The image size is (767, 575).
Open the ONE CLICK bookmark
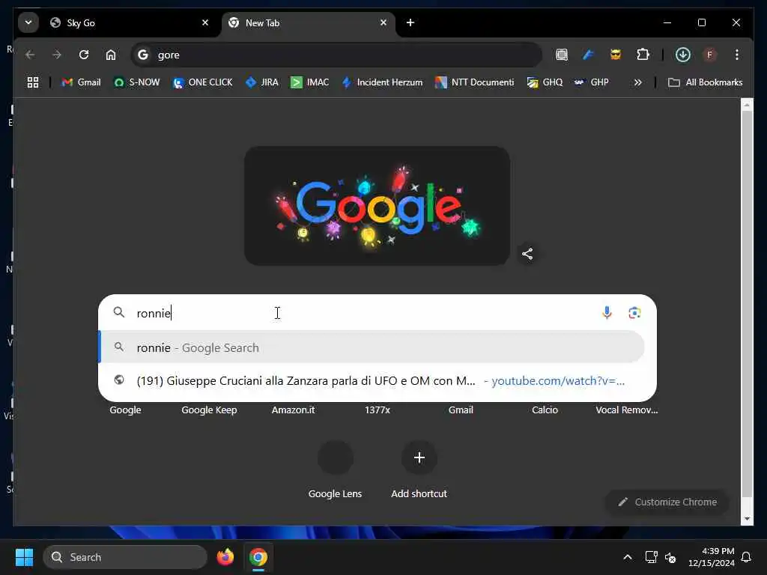point(203,82)
